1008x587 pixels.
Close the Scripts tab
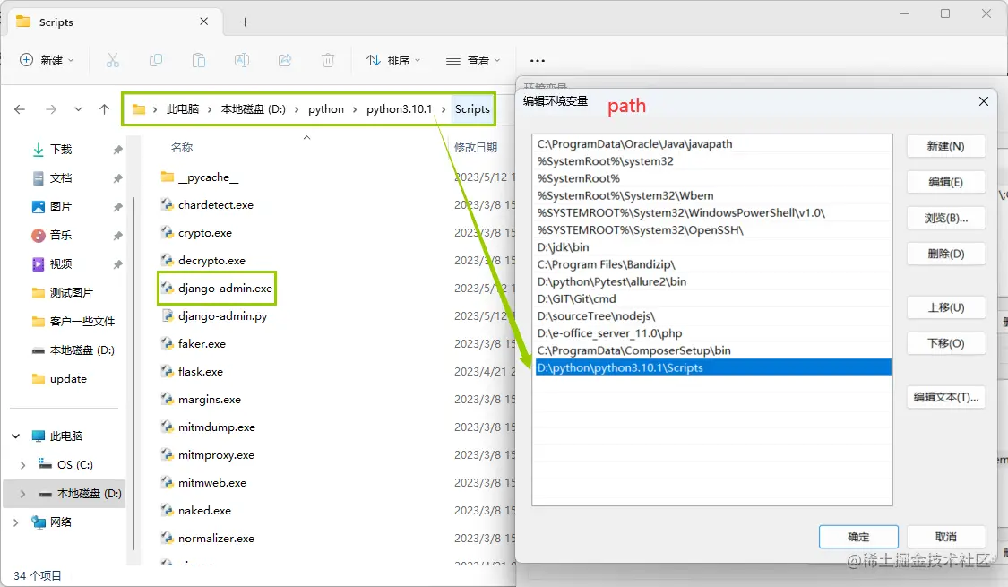[203, 22]
